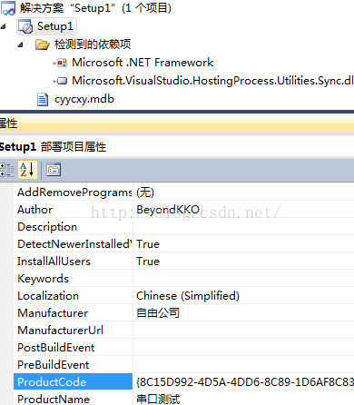This screenshot has height=405, width=354.
Task: Select Microsoft .NET Framework dependency
Action: tap(143, 63)
